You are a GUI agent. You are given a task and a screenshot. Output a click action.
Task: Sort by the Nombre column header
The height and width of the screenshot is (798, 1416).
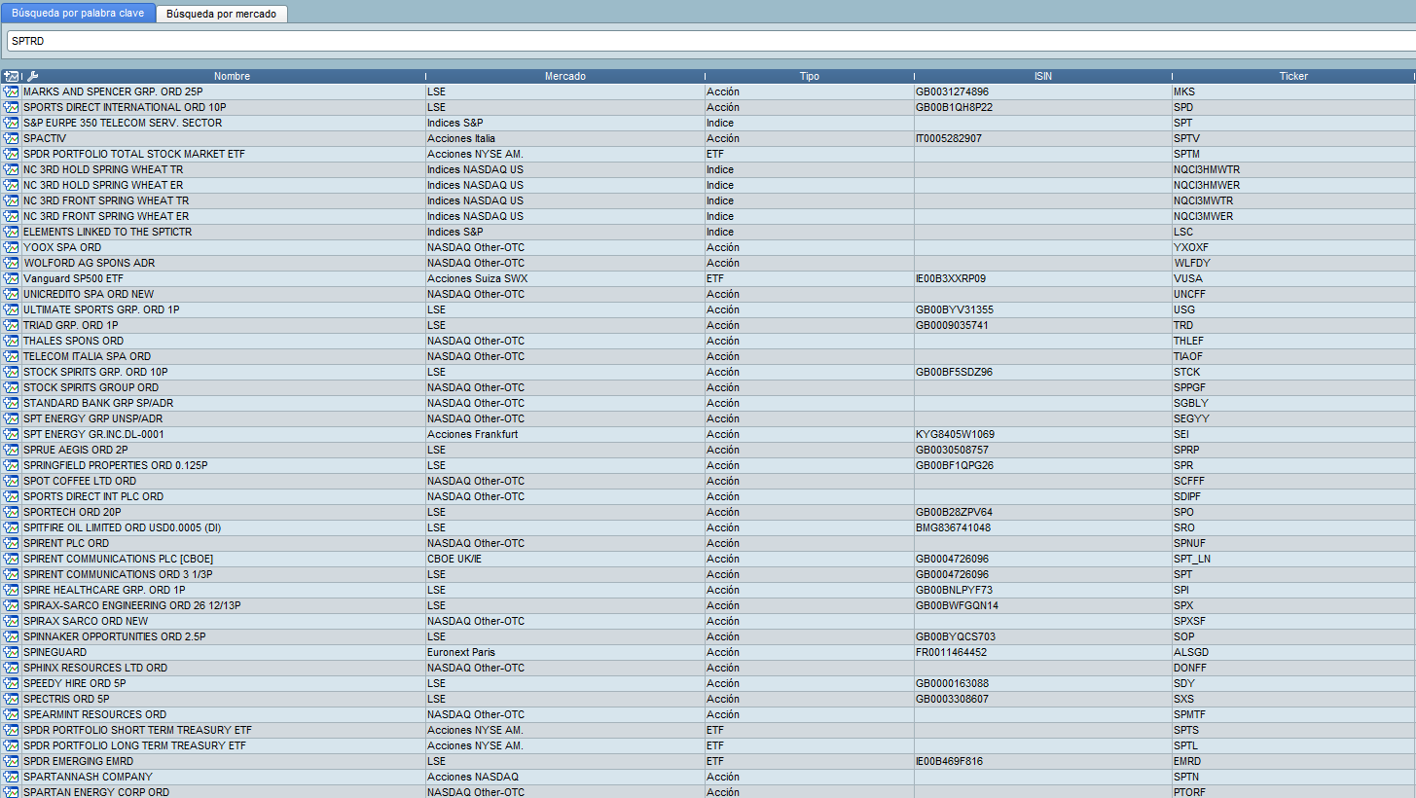click(232, 76)
